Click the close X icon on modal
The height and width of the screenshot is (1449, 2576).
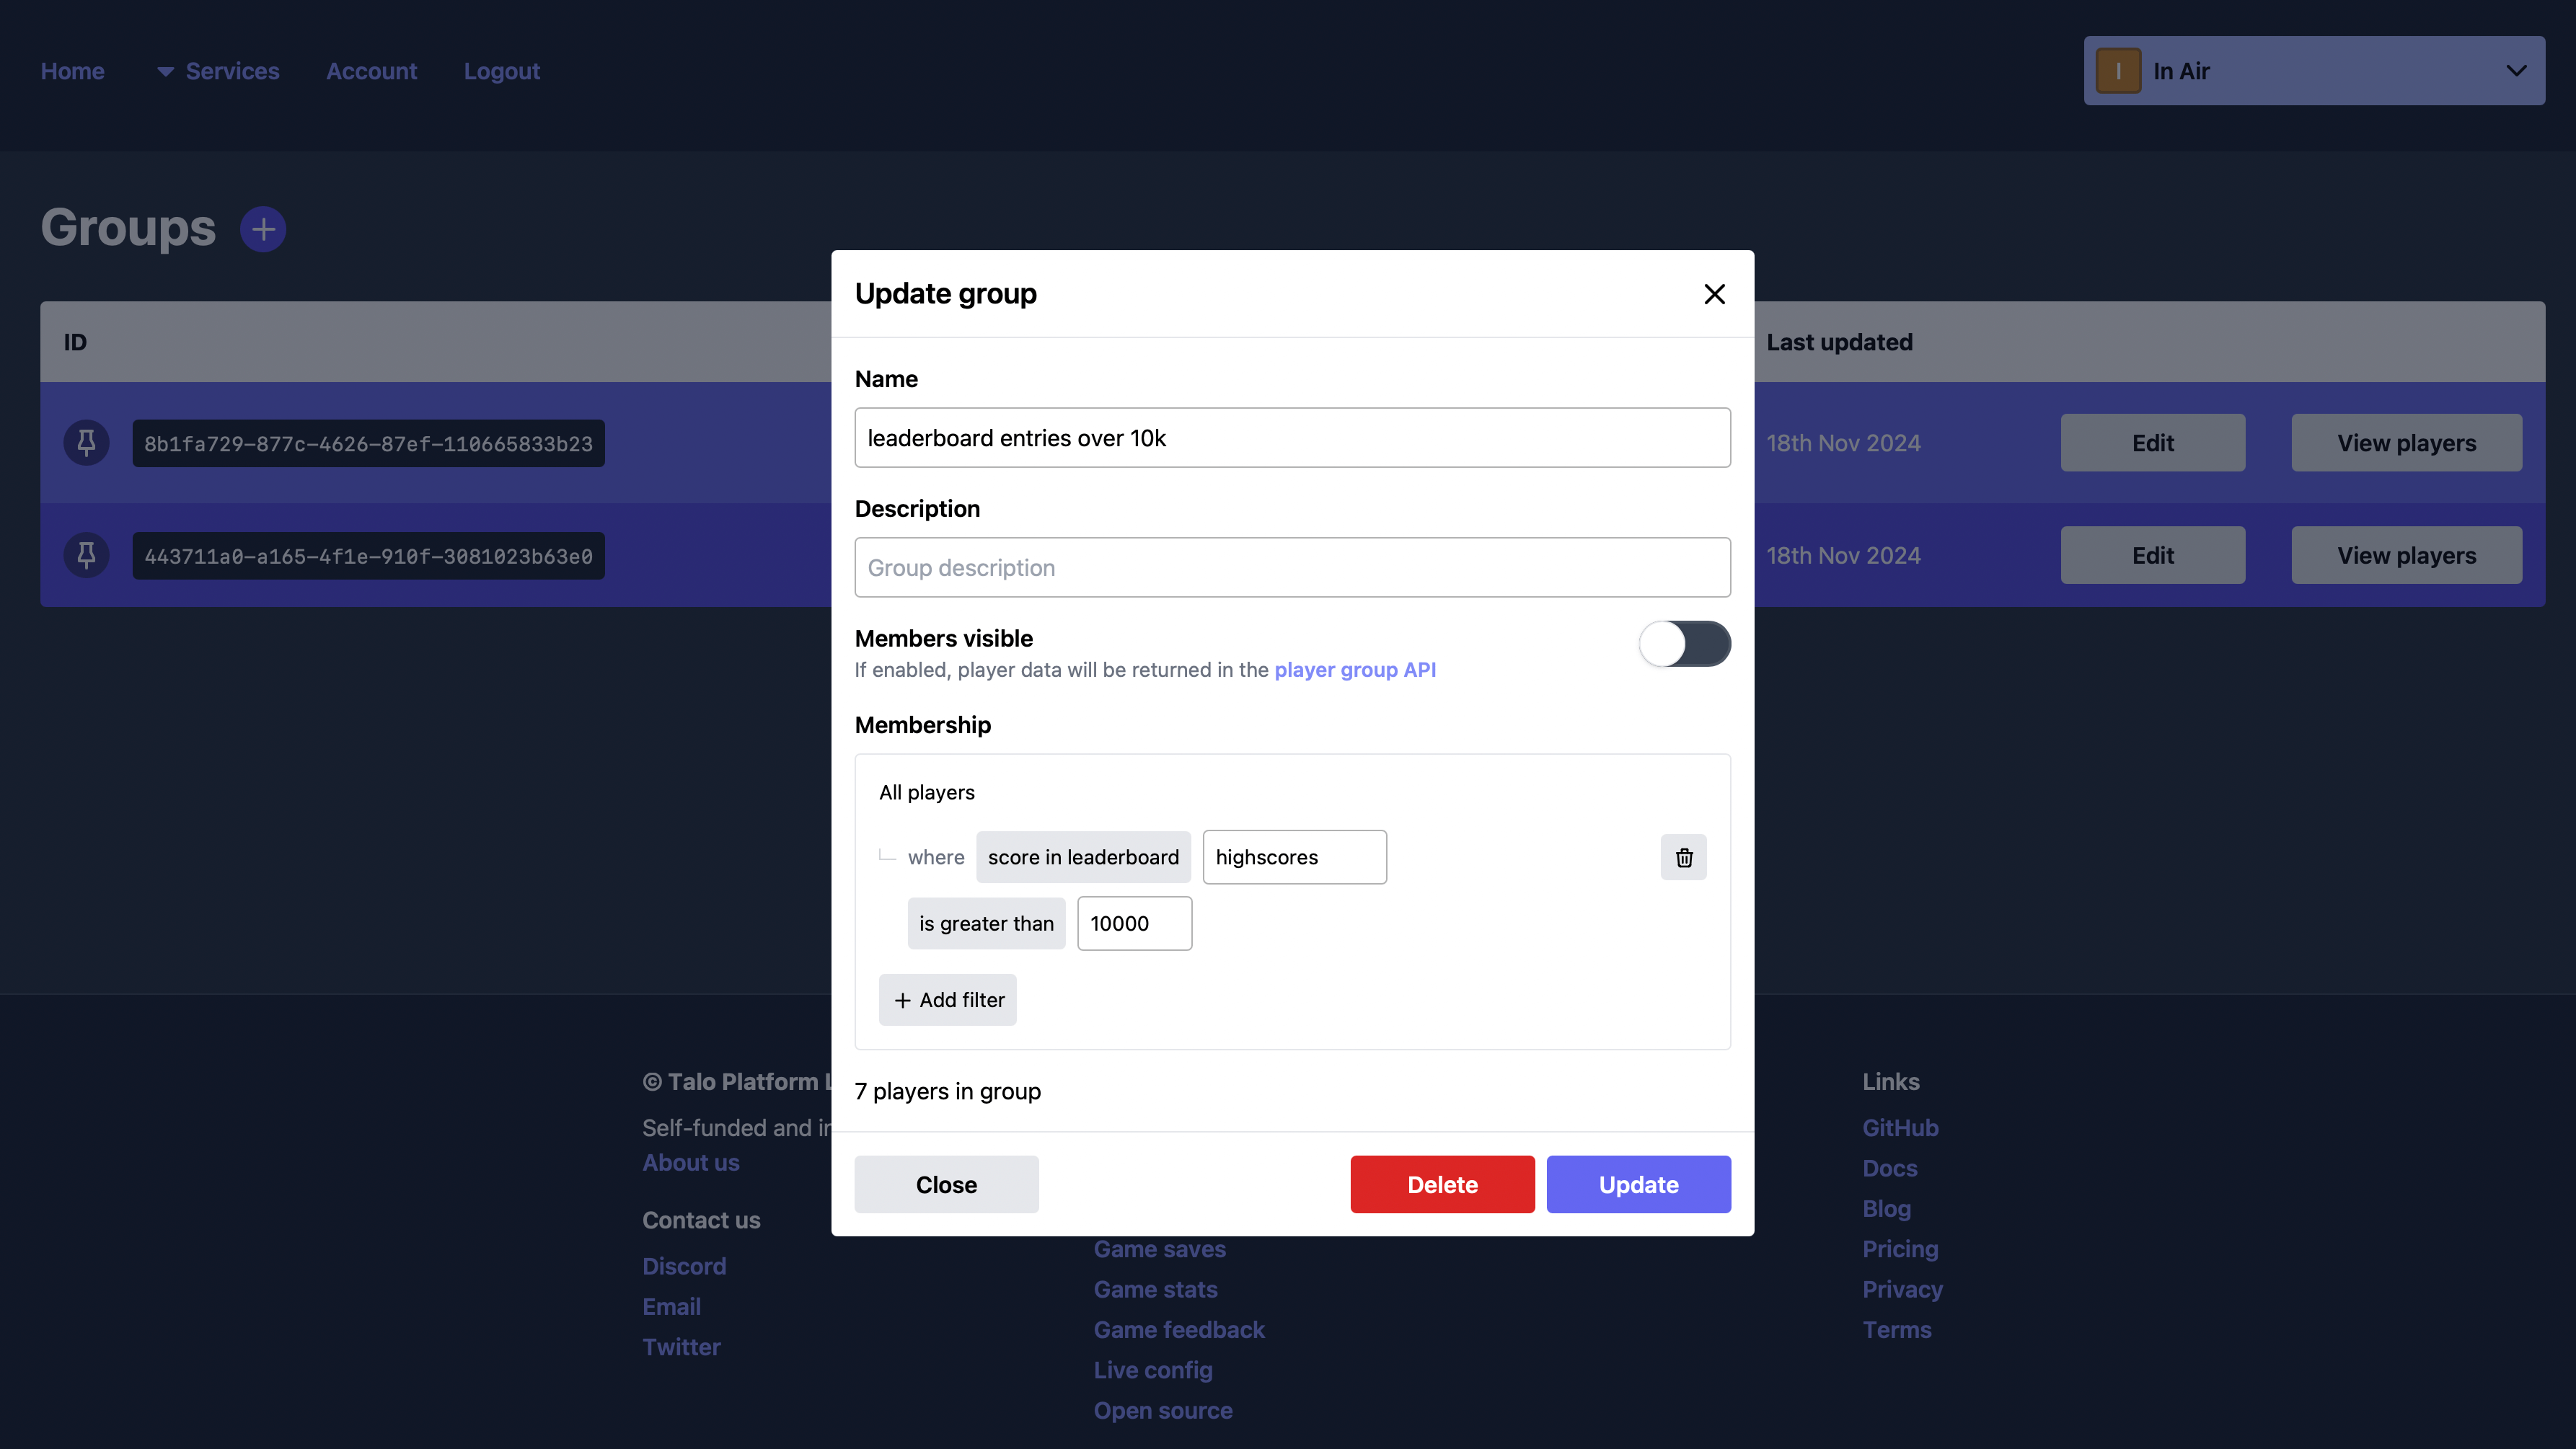pos(1714,293)
